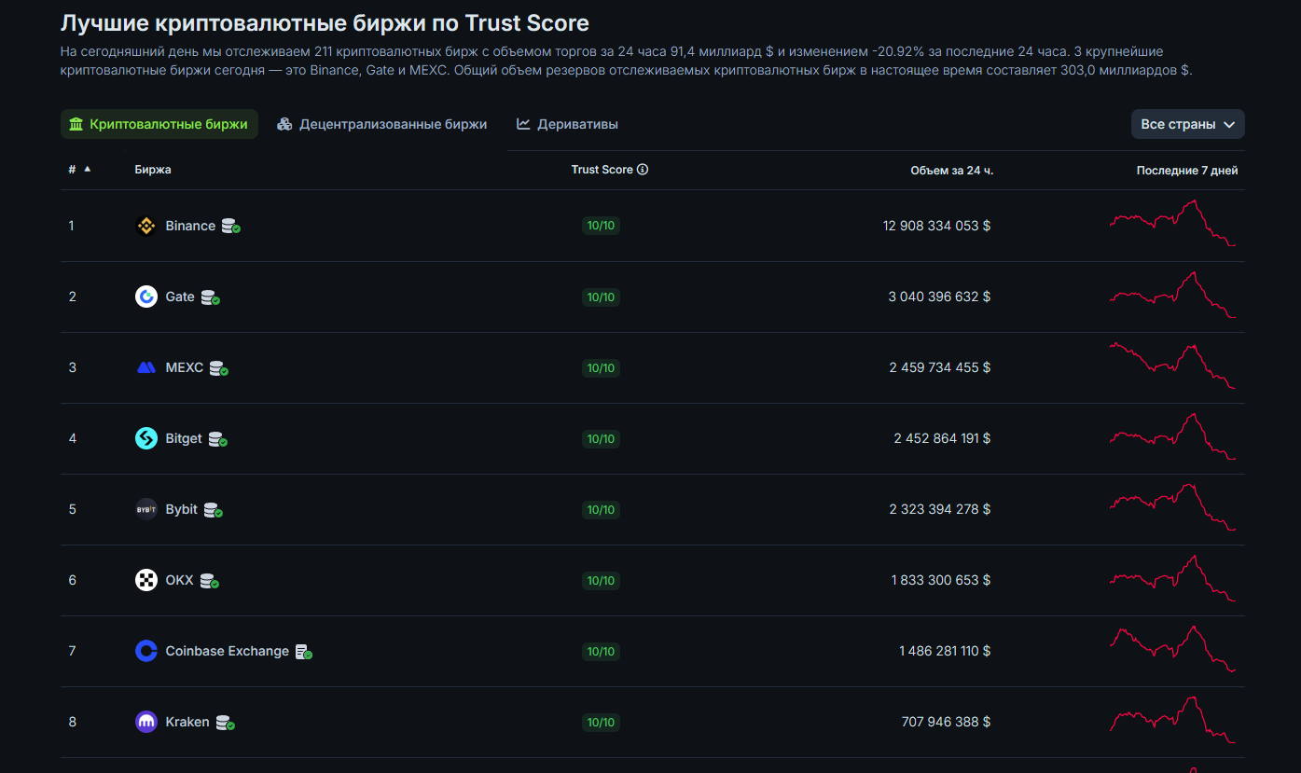
Task: Click the reserves coin icon beside Kraken
Action: 226,723
